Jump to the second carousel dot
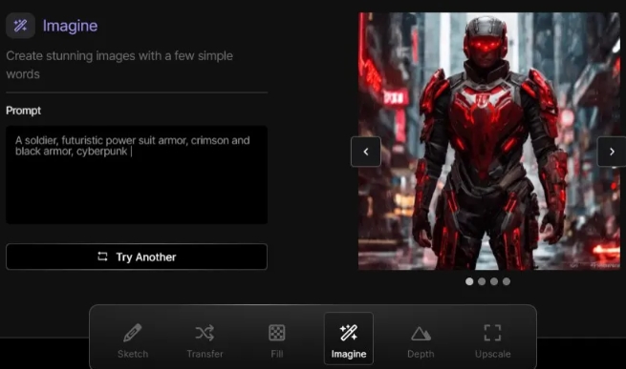Screen dimensions: 626x369 tap(482, 281)
